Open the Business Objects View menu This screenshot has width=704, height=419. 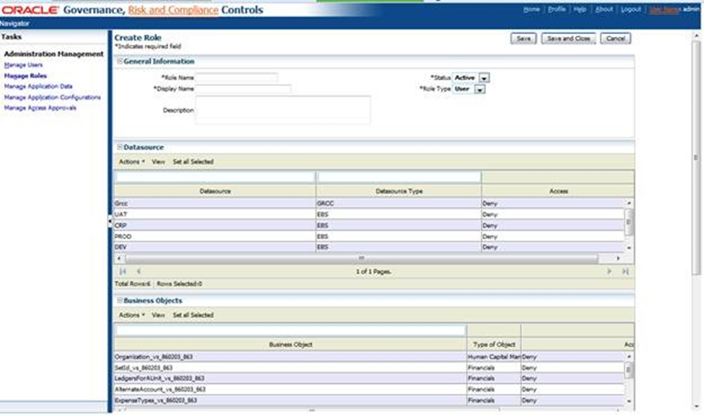158,315
